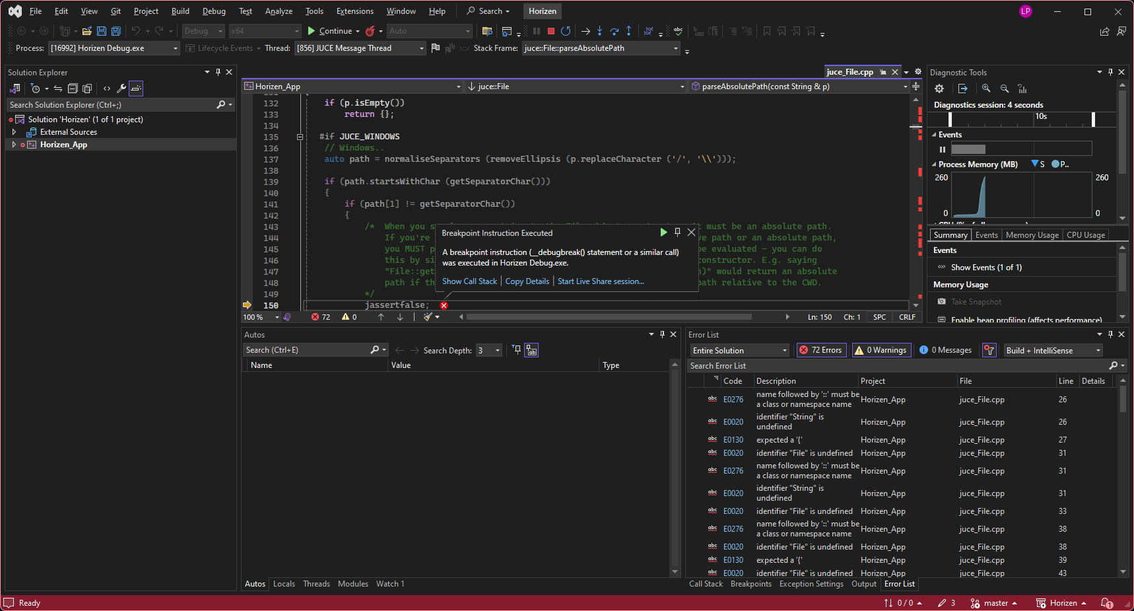This screenshot has width=1134, height=611.
Task: Expand the External Sources node
Action: 14,132
